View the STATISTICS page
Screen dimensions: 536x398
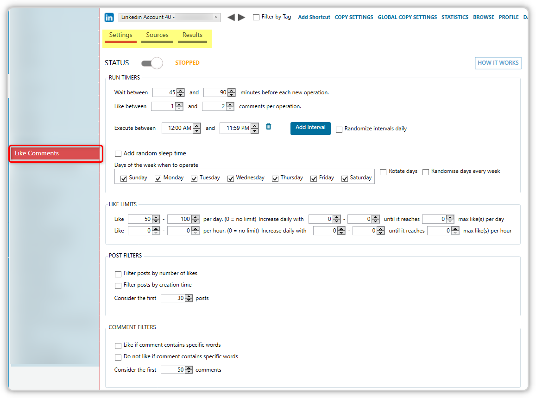pyautogui.click(x=455, y=17)
